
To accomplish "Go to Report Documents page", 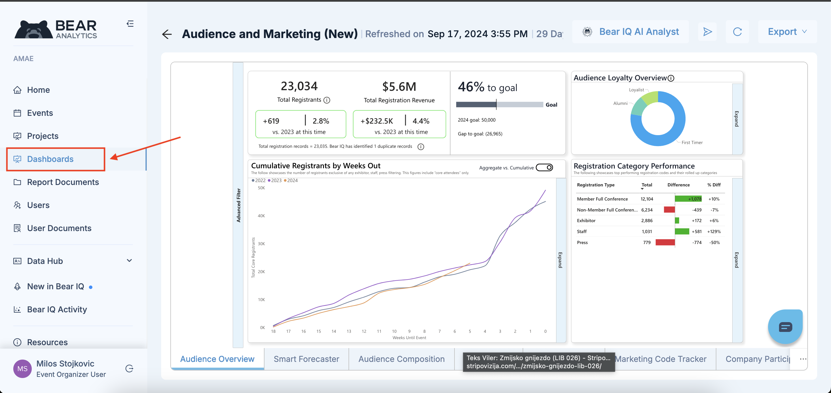I will 63,182.
